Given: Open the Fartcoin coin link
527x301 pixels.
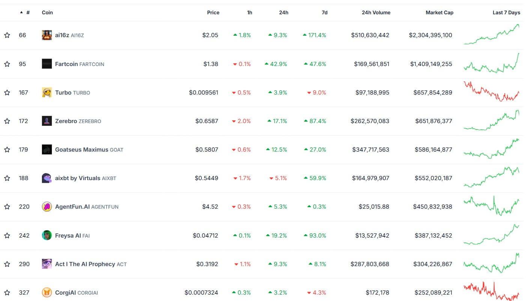Looking at the screenshot, I should click(x=66, y=64).
